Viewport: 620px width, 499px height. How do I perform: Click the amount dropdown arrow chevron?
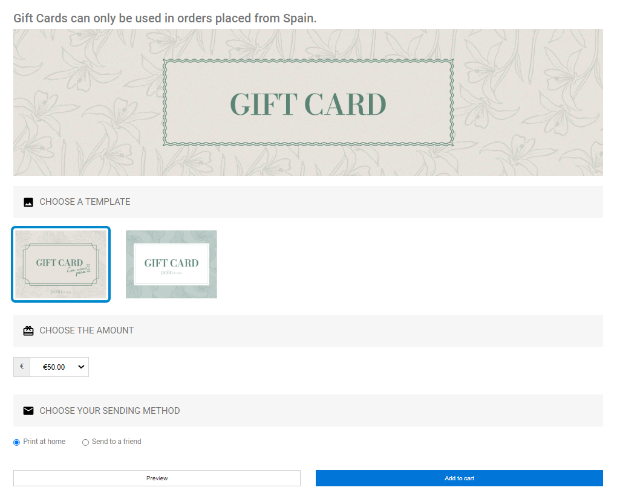[81, 367]
